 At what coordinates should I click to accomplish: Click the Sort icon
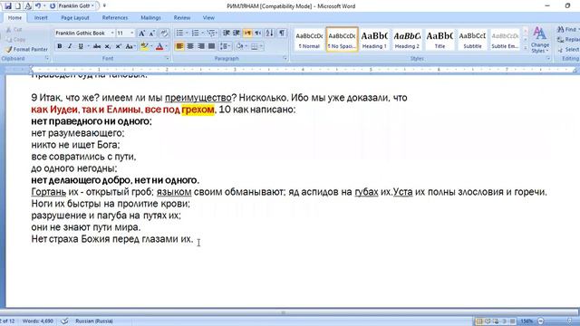coord(270,34)
